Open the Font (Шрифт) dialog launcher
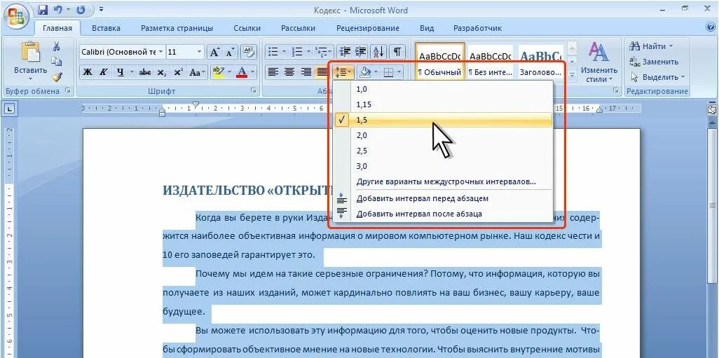 [x=253, y=91]
